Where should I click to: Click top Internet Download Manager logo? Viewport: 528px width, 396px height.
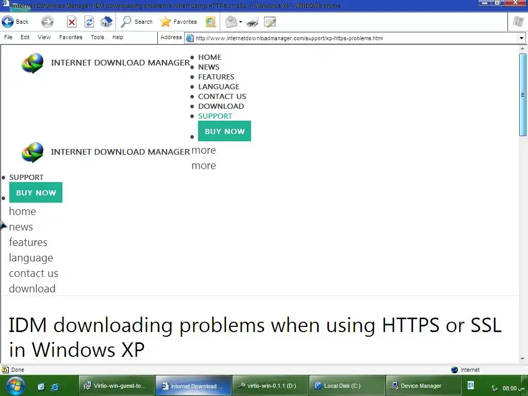tap(32, 63)
